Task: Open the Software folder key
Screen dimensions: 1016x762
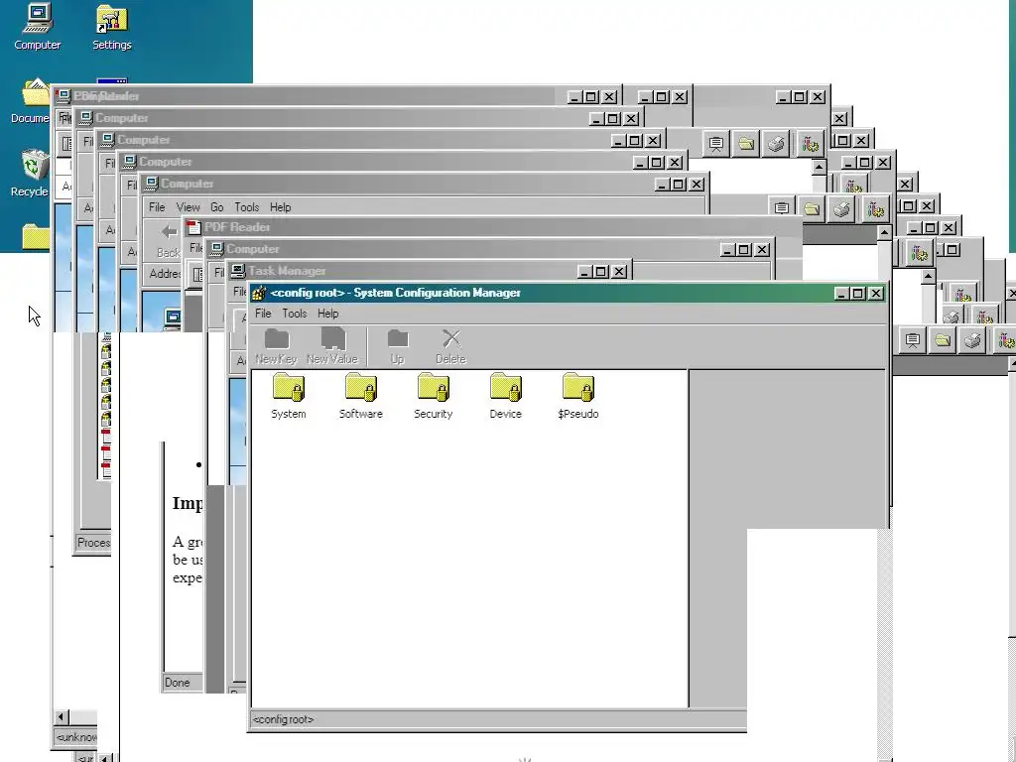Action: point(361,396)
